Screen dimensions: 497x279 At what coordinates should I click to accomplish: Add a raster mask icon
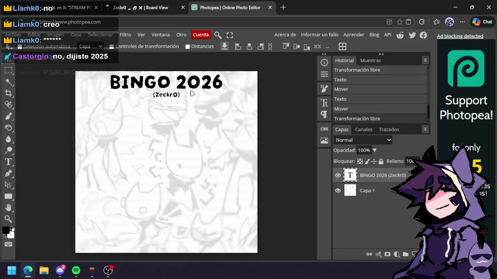[388, 254]
